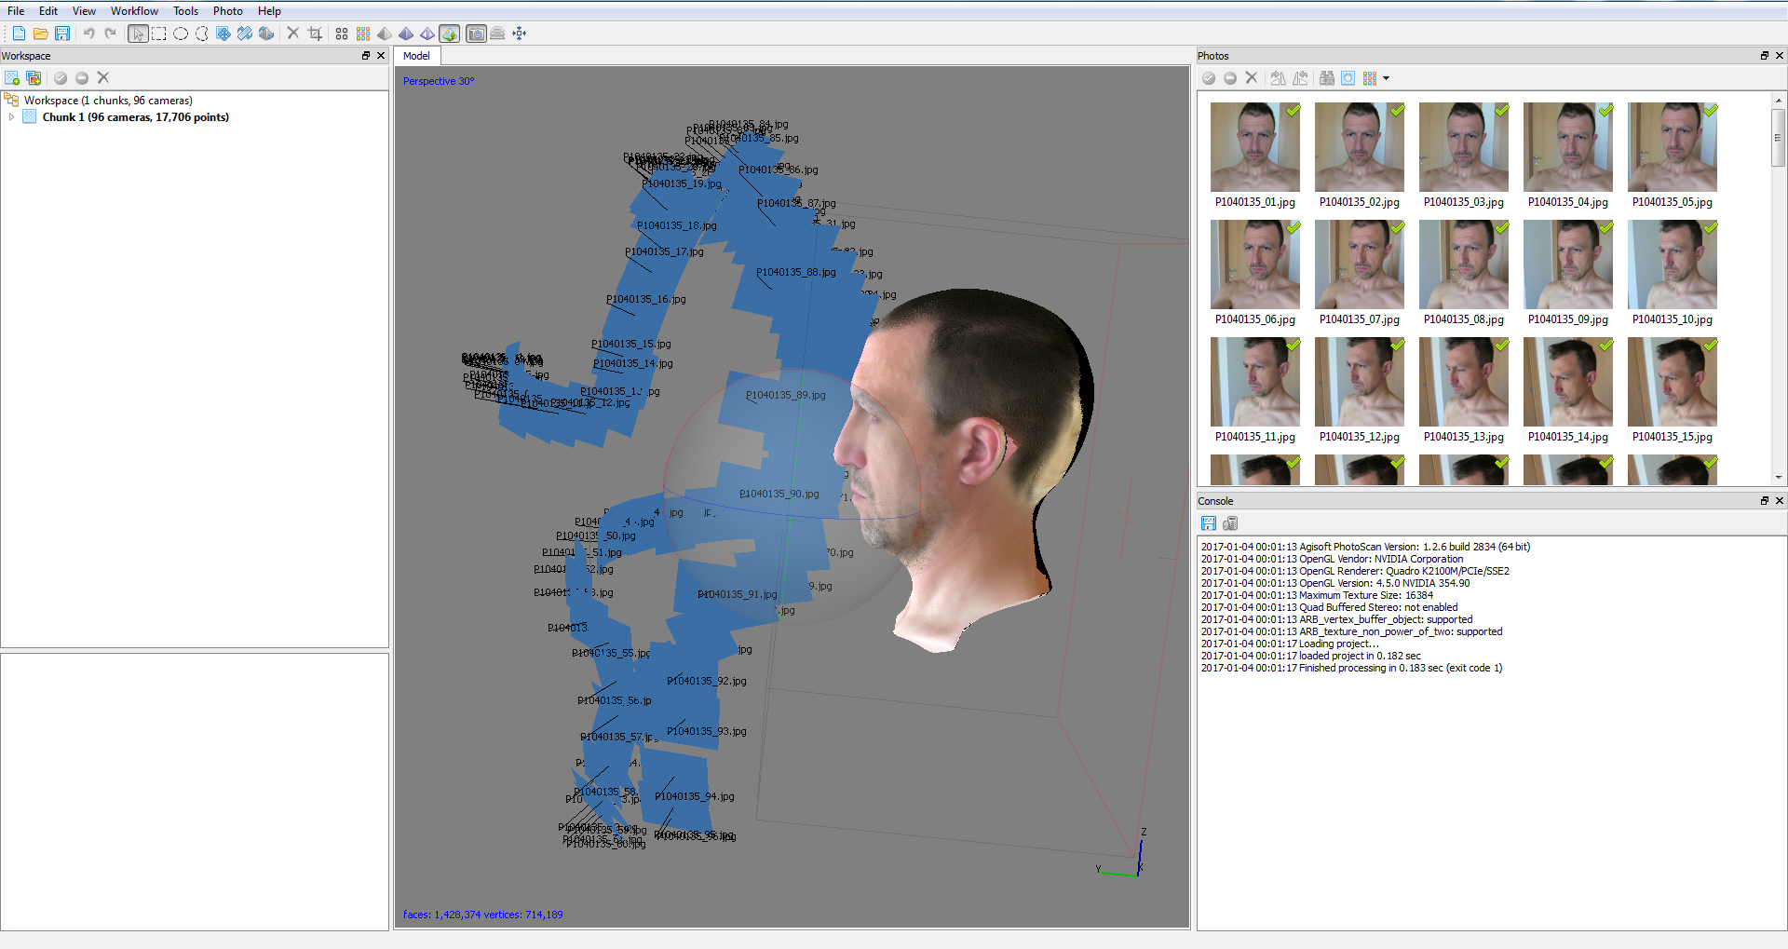Screen dimensions: 1788x949
Task: Show the dense point cloud view
Action: [x=363, y=34]
